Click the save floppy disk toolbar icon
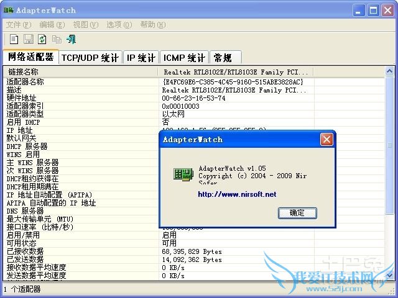This screenshot has width=398, height=298. click(28, 39)
